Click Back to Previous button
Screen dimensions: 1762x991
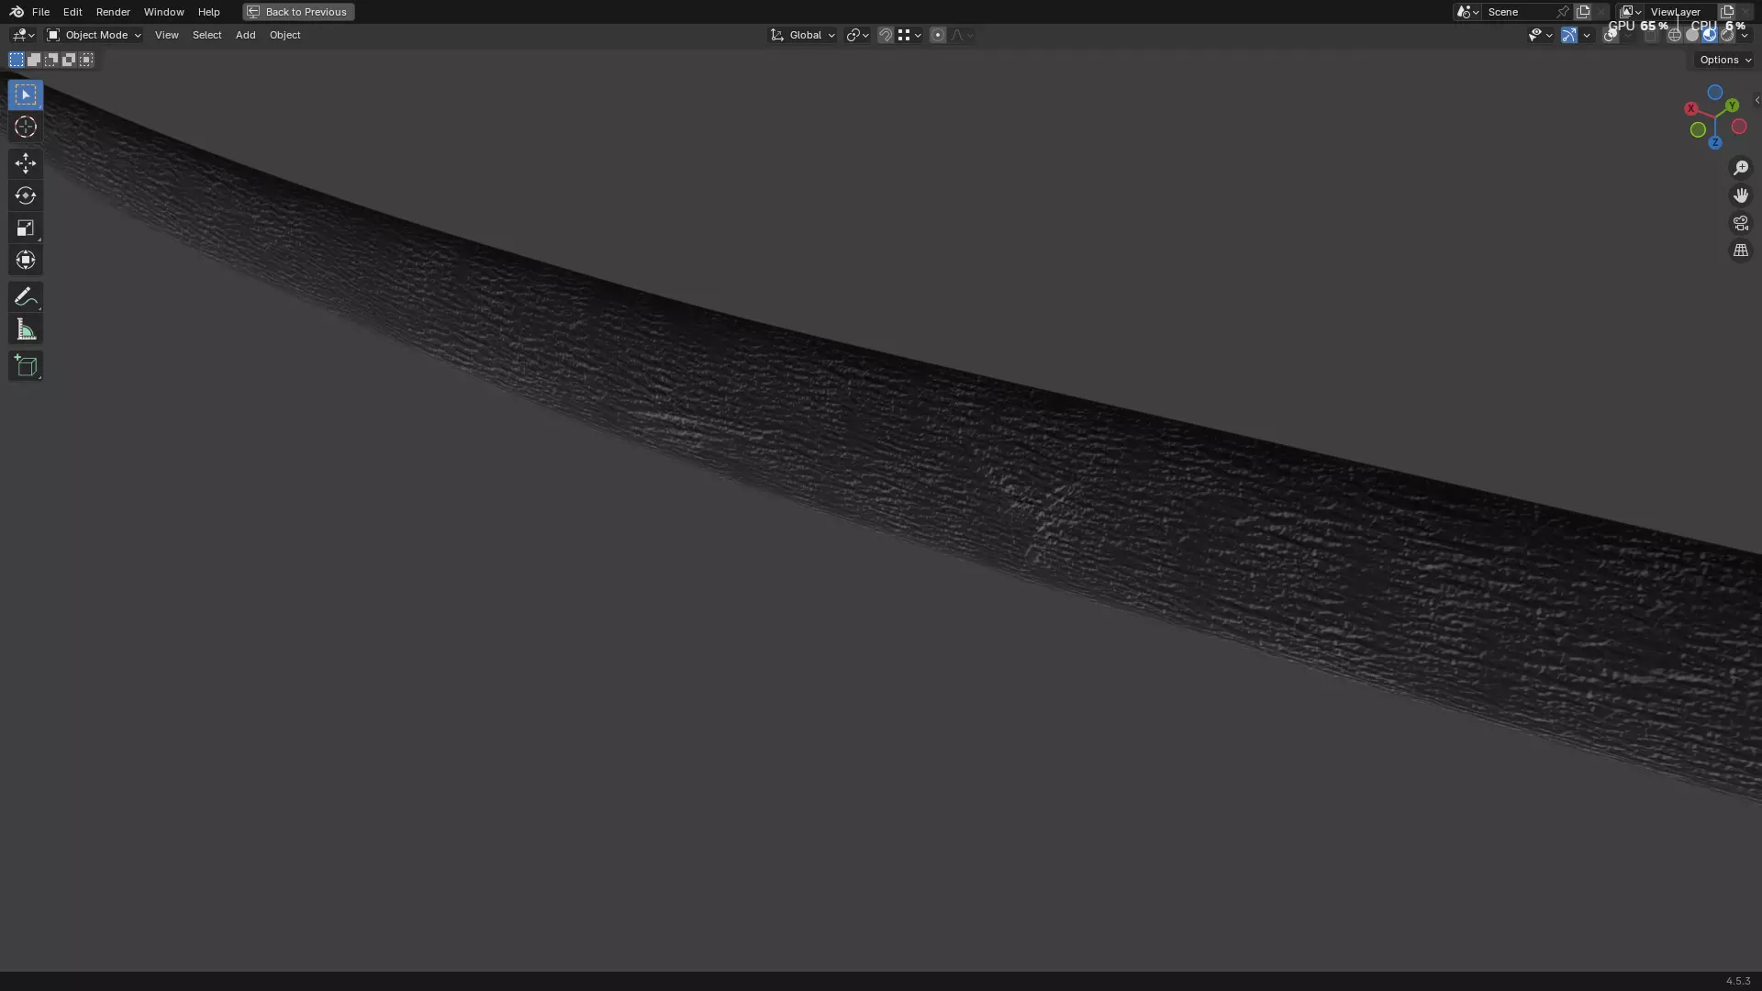tap(298, 12)
